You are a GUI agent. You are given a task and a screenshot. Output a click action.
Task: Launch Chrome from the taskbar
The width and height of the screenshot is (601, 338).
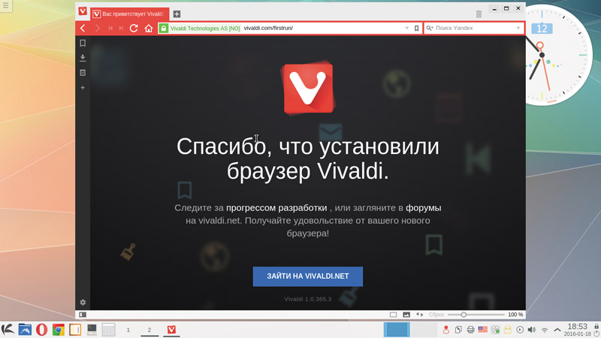[x=59, y=330]
